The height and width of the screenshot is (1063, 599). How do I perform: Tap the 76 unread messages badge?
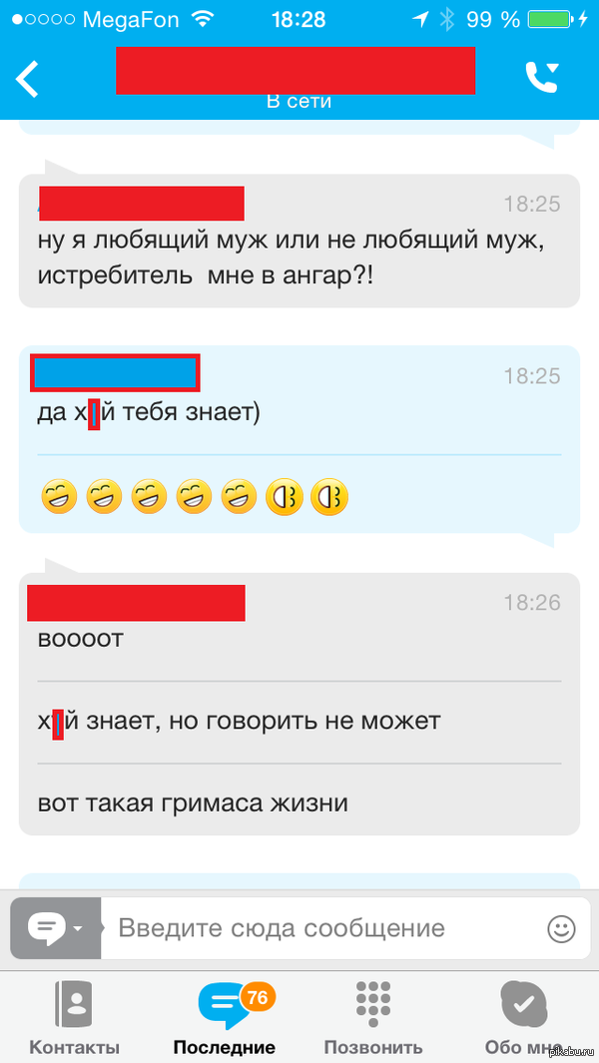pos(258,997)
